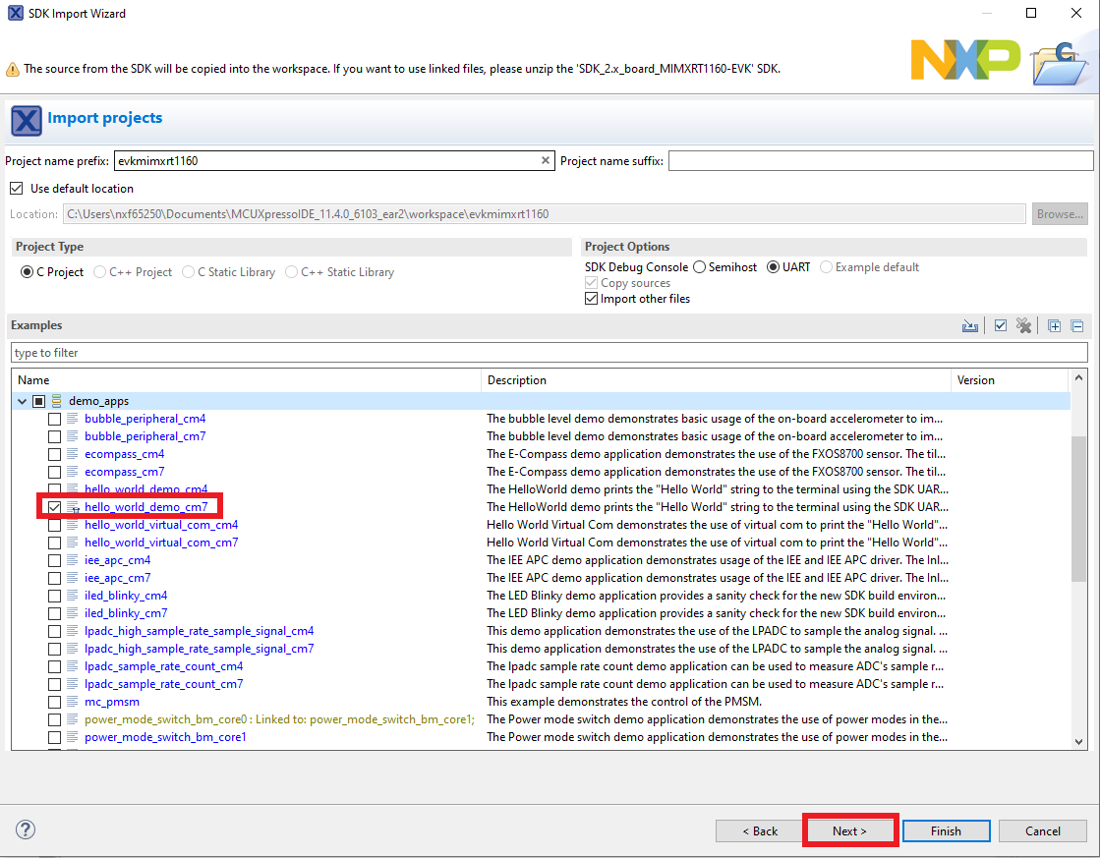The image size is (1100, 858).
Task: Click the collapse all tree icon
Action: click(1076, 326)
